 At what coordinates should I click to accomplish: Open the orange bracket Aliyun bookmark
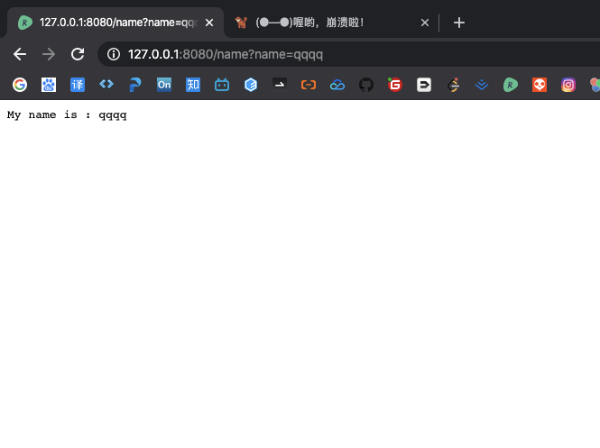309,85
